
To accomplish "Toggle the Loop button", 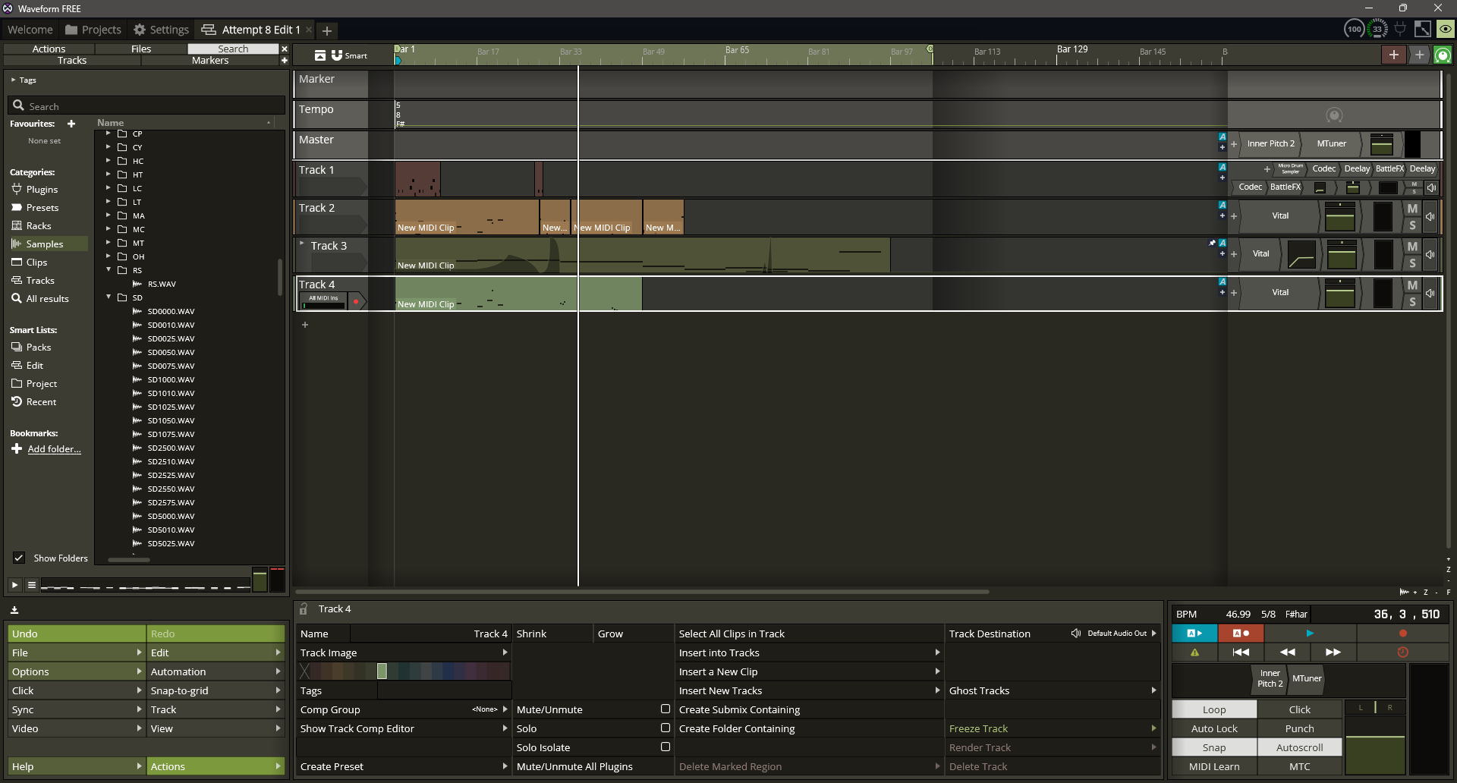I will pos(1214,709).
